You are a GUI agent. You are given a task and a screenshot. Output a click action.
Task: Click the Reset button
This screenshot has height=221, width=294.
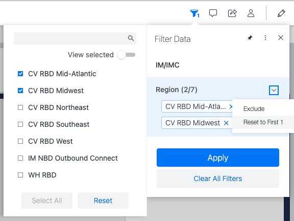tap(103, 201)
